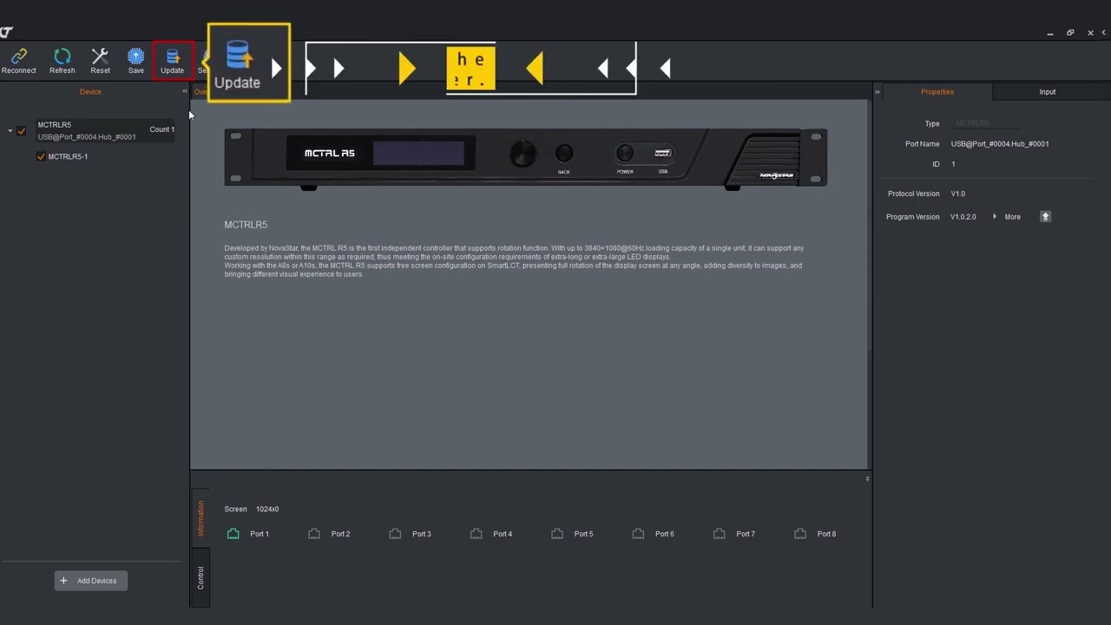Click the Update database icon in toolbar
The width and height of the screenshot is (1111, 625).
pyautogui.click(x=172, y=57)
